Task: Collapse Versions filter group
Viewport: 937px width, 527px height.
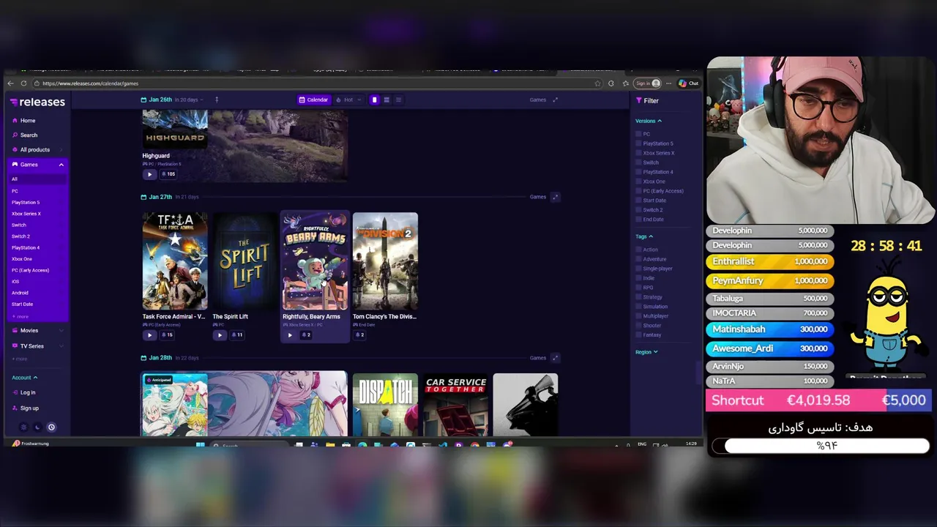Action: click(649, 121)
